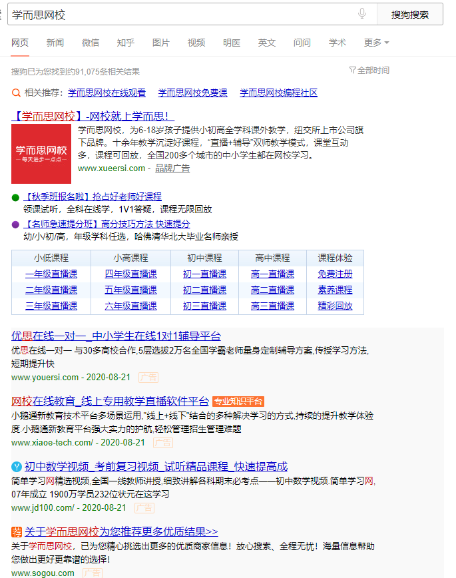Click the purple bullet beside 名师急速提分班
This screenshot has width=456, height=578.
15,224
